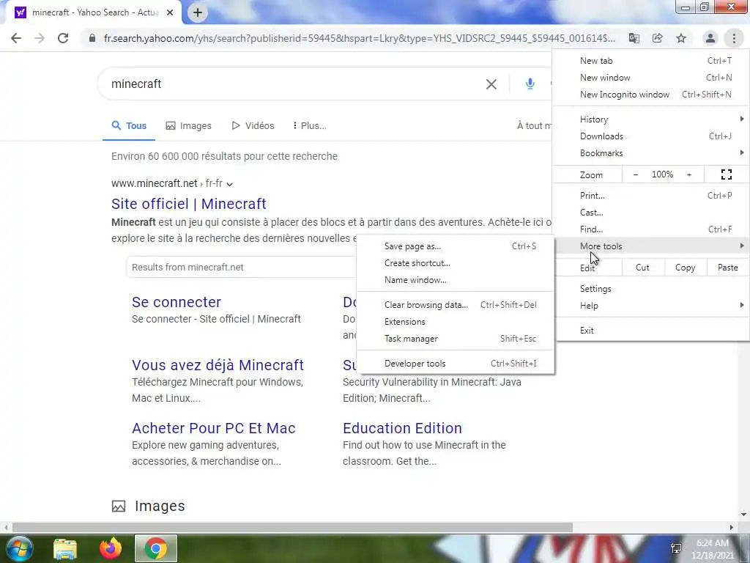Select Save page as... option
The width and height of the screenshot is (750, 563).
pos(456,246)
